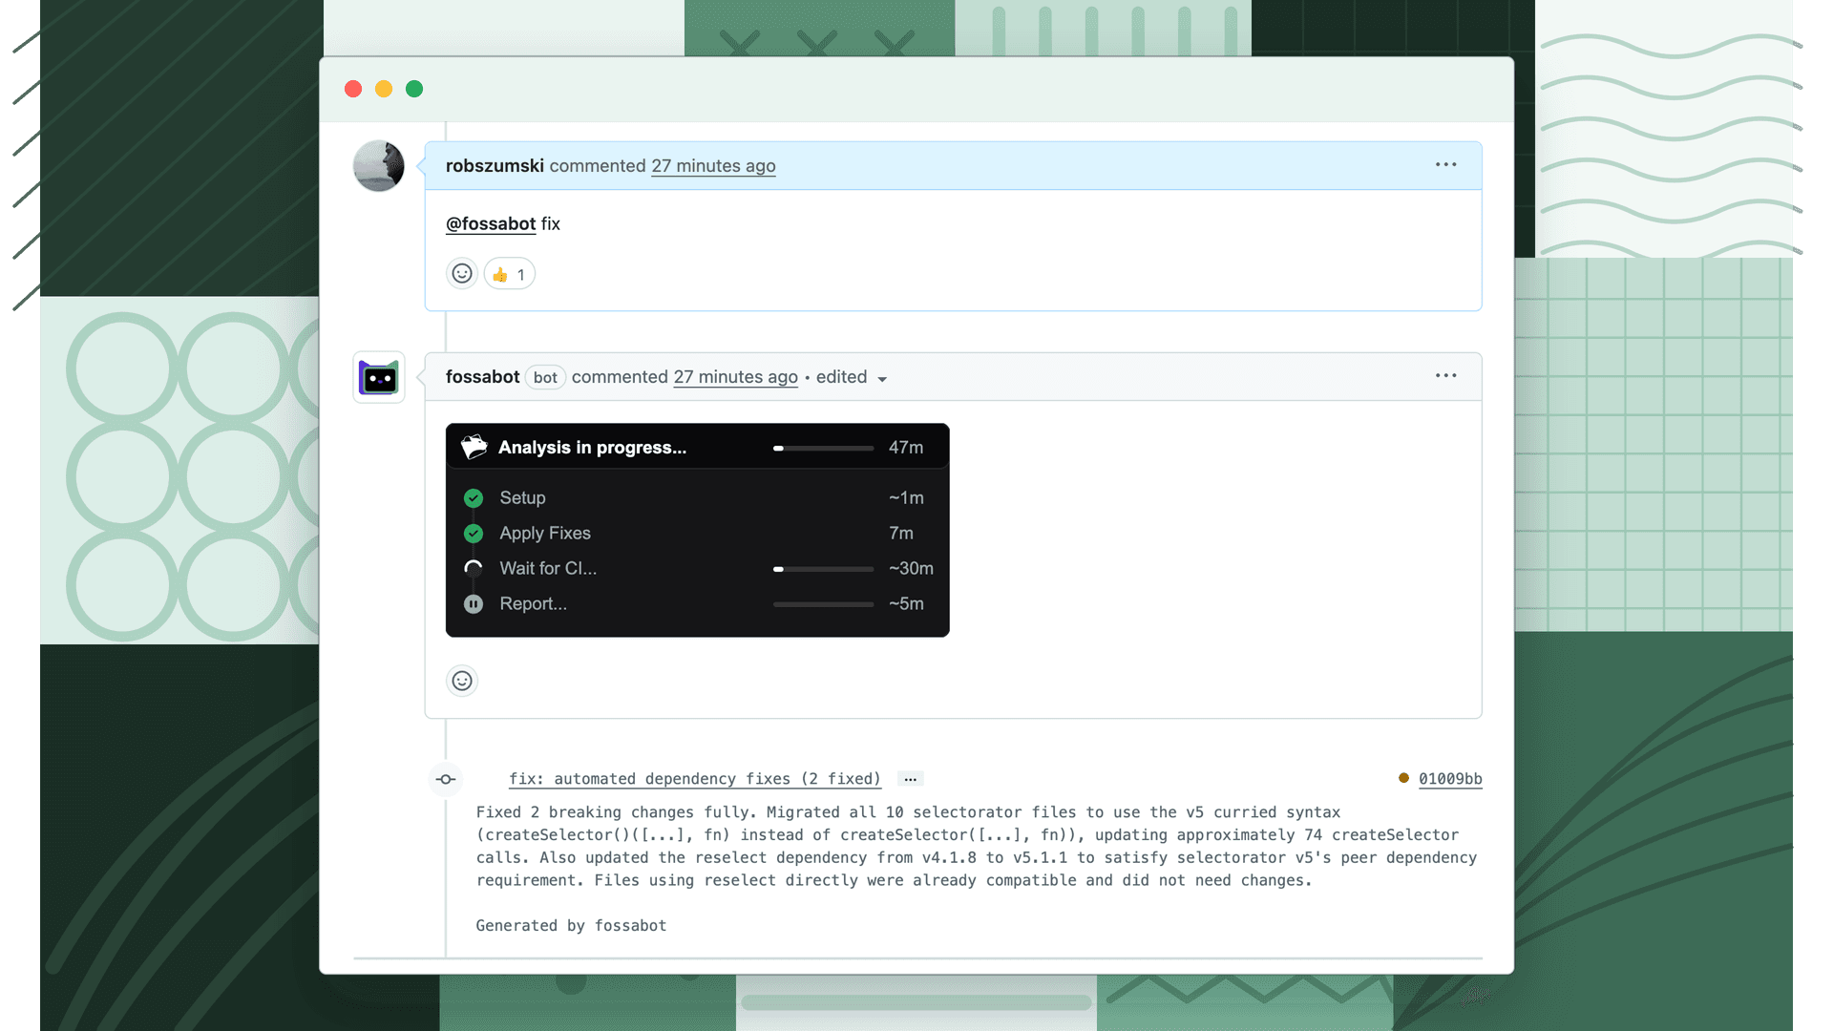Click the ~5m duration value

point(906,604)
